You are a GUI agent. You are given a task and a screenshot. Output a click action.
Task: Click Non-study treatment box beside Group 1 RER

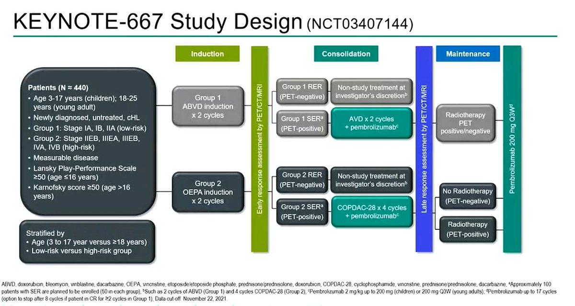point(371,92)
